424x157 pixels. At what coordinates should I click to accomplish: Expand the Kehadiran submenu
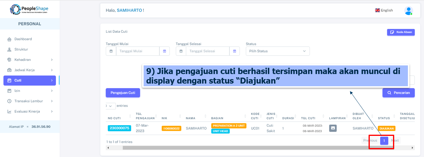[52, 60]
